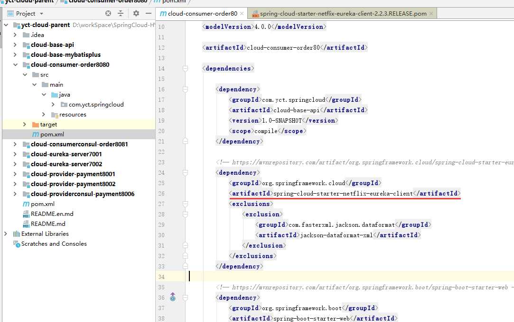The width and height of the screenshot is (514, 322).
Task: Fold the exclusion block on line 28
Action: click(185, 215)
